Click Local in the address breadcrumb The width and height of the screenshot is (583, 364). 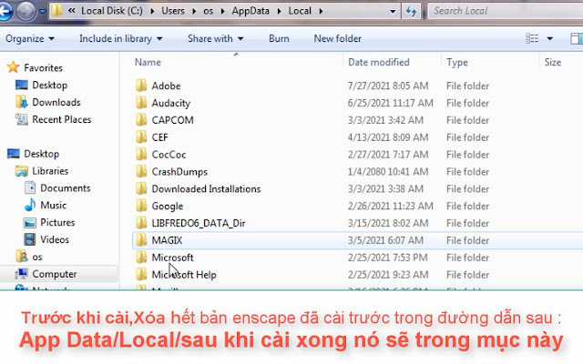point(300,11)
